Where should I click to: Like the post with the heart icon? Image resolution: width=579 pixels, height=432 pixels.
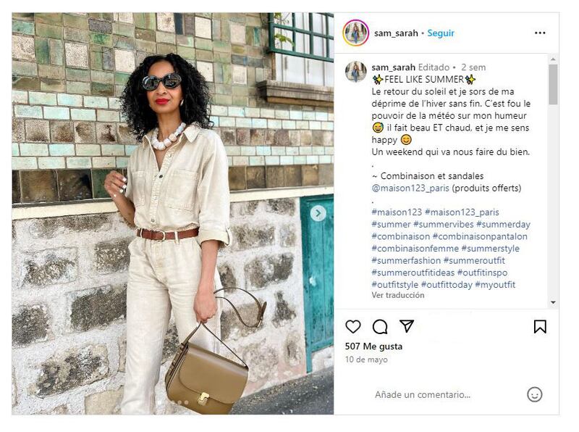point(352,327)
